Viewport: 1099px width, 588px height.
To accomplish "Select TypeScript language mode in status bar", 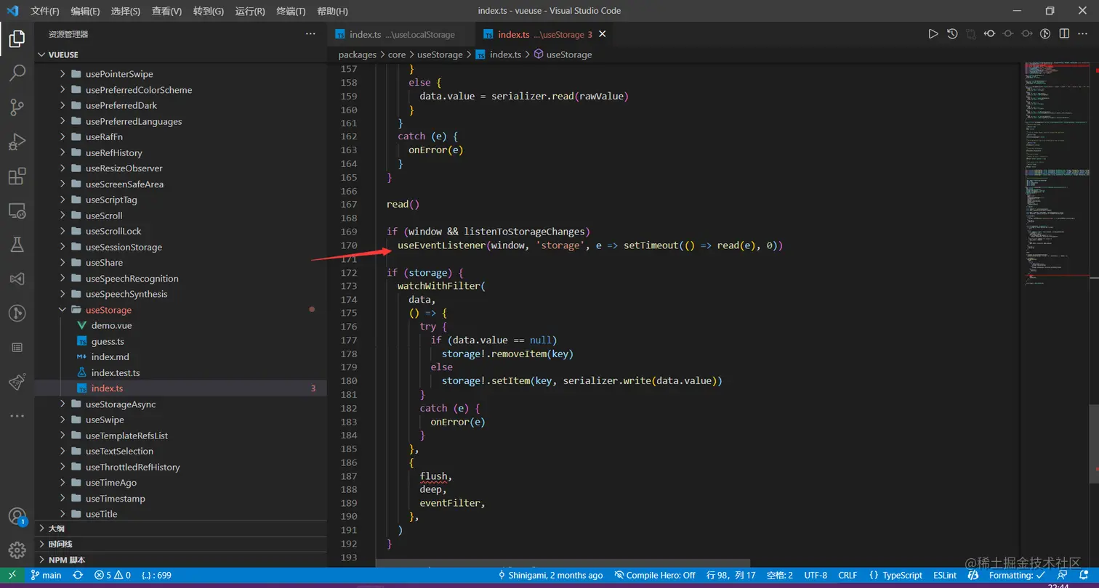I will coord(895,575).
